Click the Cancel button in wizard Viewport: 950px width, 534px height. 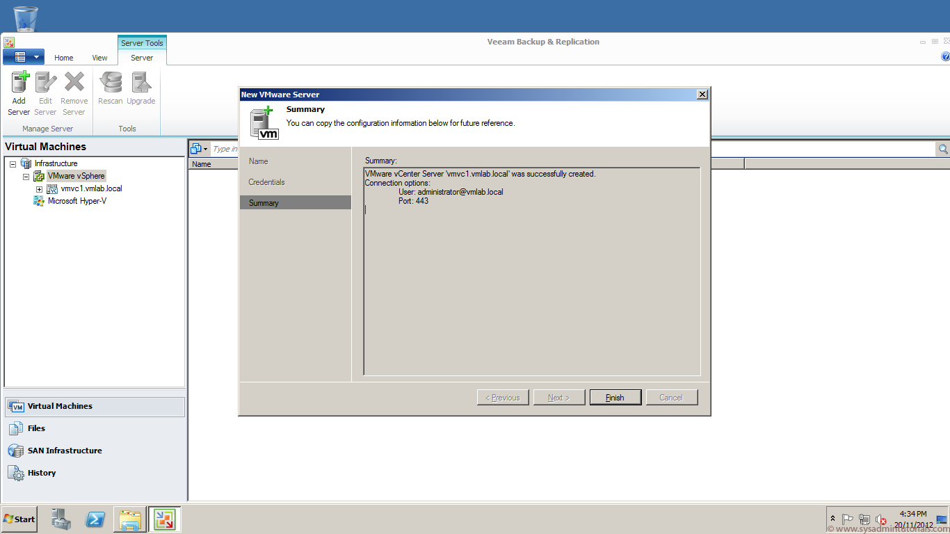pyautogui.click(x=672, y=398)
